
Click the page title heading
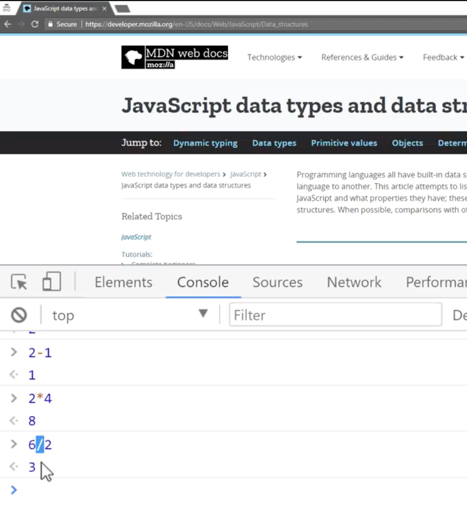(x=294, y=106)
